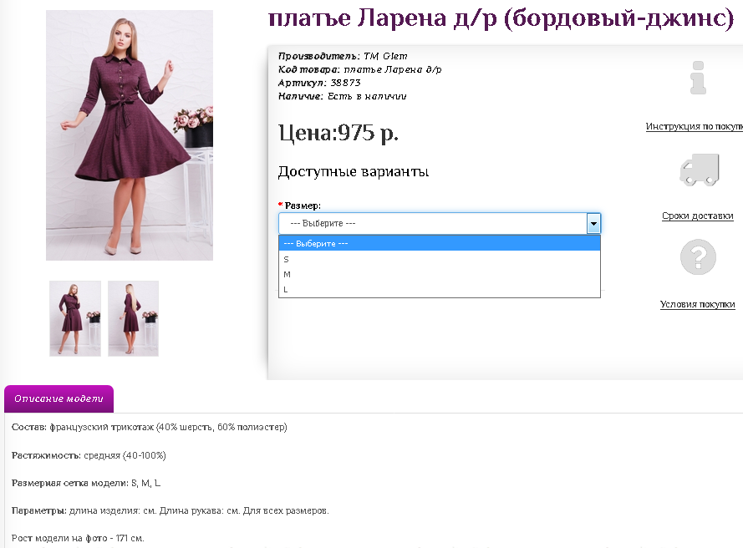The height and width of the screenshot is (548, 743).
Task: Select the '--- Выберите ---' placeholder option
Action: point(439,244)
